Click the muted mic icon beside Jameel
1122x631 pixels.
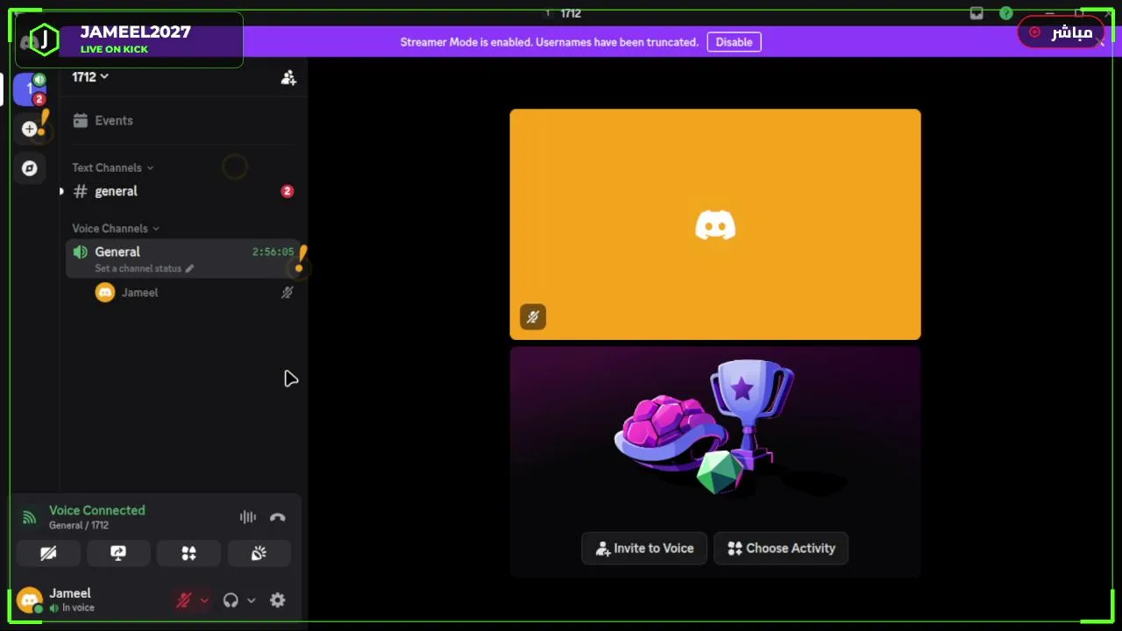[287, 293]
